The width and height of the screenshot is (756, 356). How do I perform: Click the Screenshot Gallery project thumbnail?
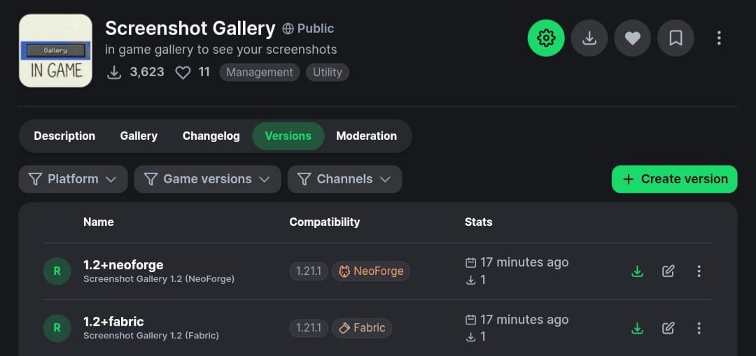(x=55, y=50)
